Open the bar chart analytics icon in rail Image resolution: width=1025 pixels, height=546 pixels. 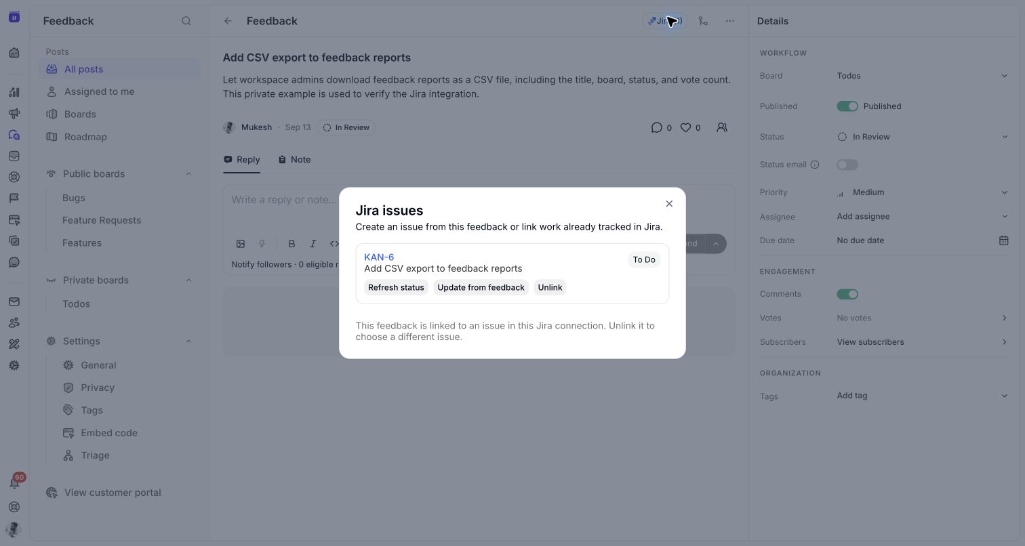(14, 92)
